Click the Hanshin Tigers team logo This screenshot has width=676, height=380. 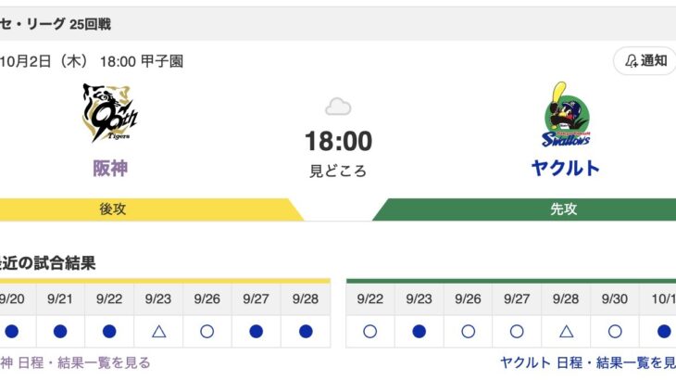[109, 114]
